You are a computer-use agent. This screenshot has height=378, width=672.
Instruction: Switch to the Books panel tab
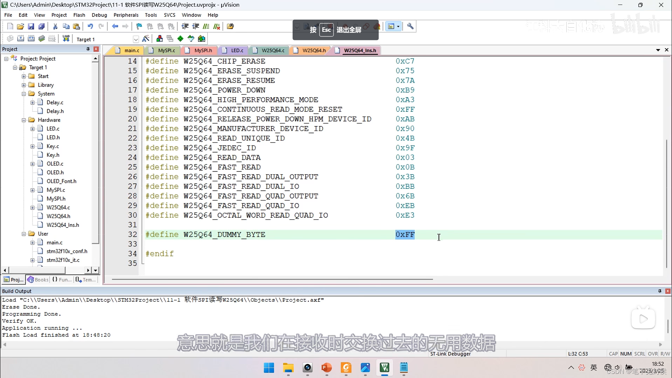pyautogui.click(x=38, y=280)
